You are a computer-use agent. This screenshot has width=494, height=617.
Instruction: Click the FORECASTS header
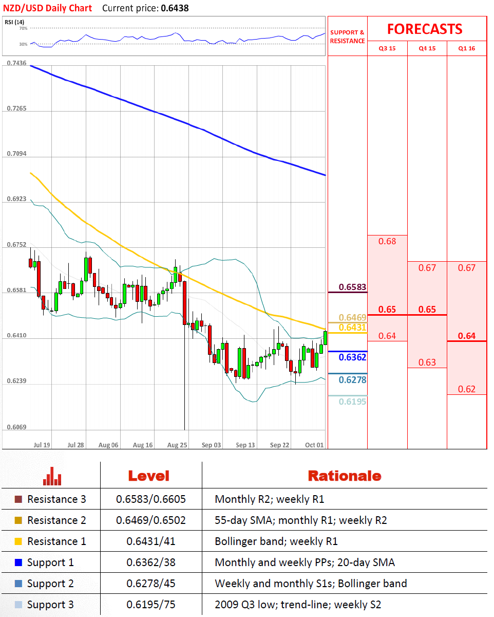[x=425, y=29]
